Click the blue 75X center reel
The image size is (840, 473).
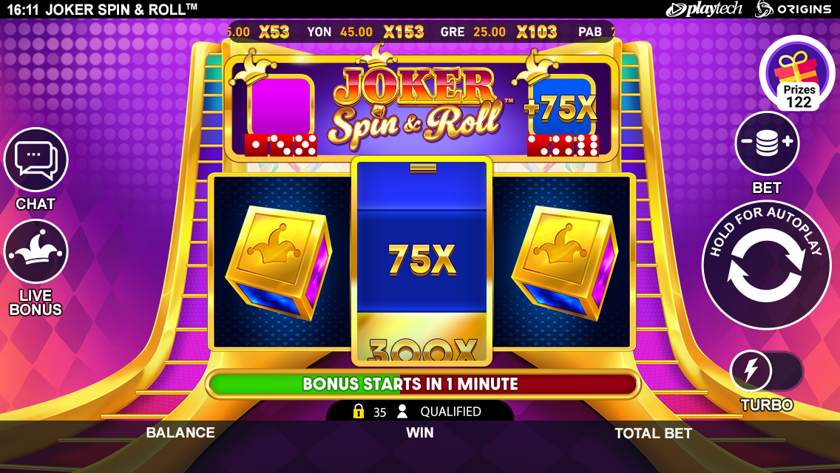pos(421,261)
